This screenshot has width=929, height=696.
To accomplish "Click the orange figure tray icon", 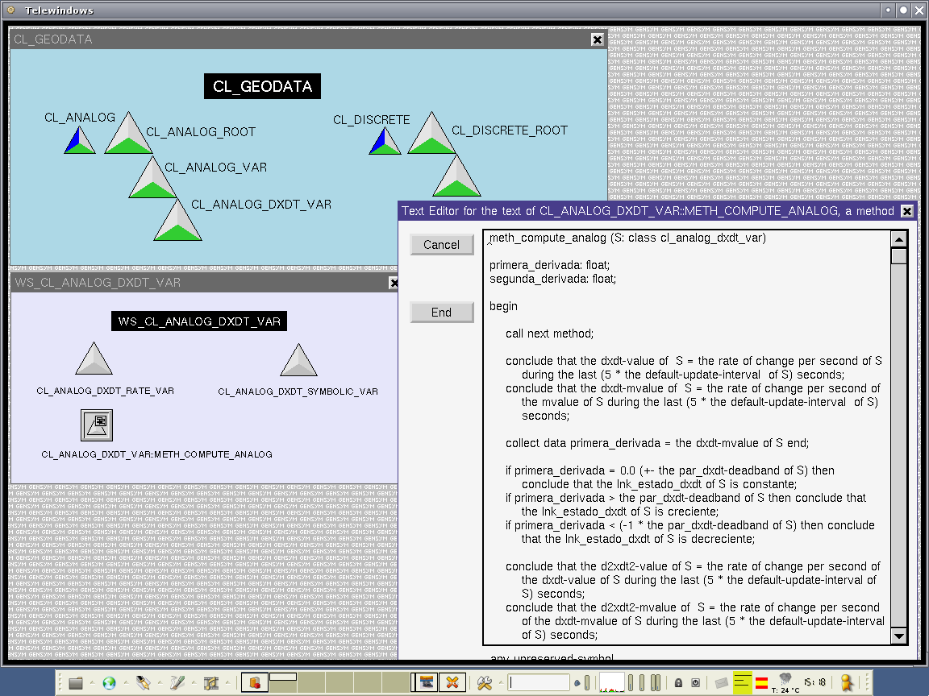I will point(848,682).
